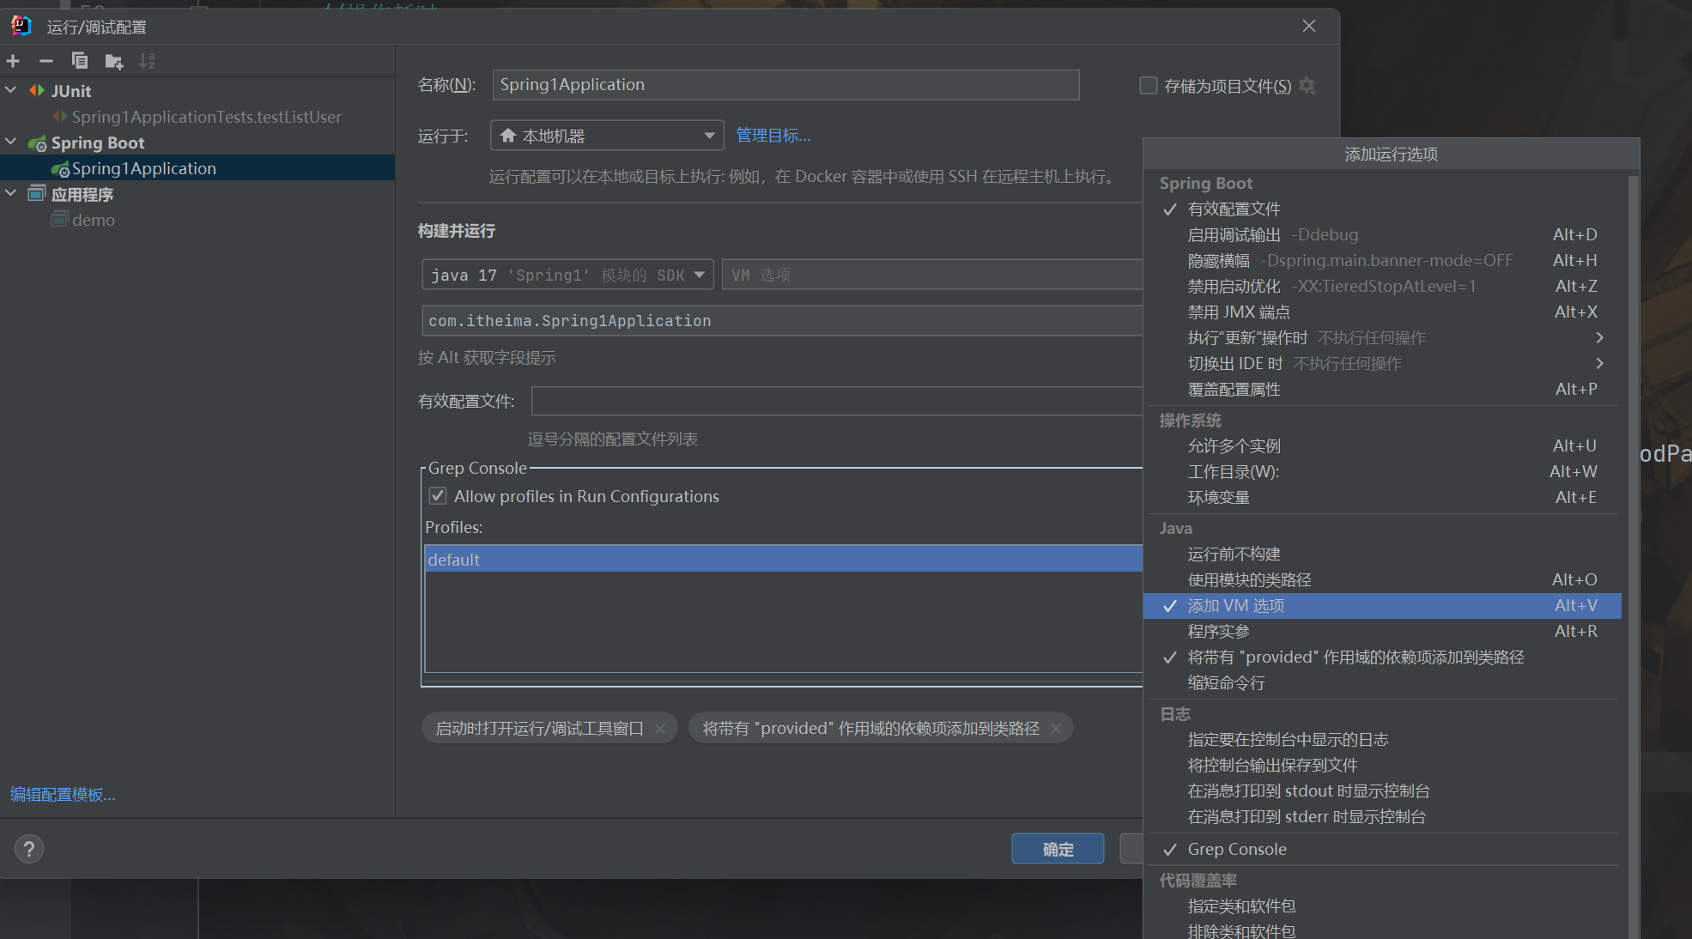The height and width of the screenshot is (939, 1692).
Task: Click the gear icon beside store as project file
Action: coord(1307,86)
